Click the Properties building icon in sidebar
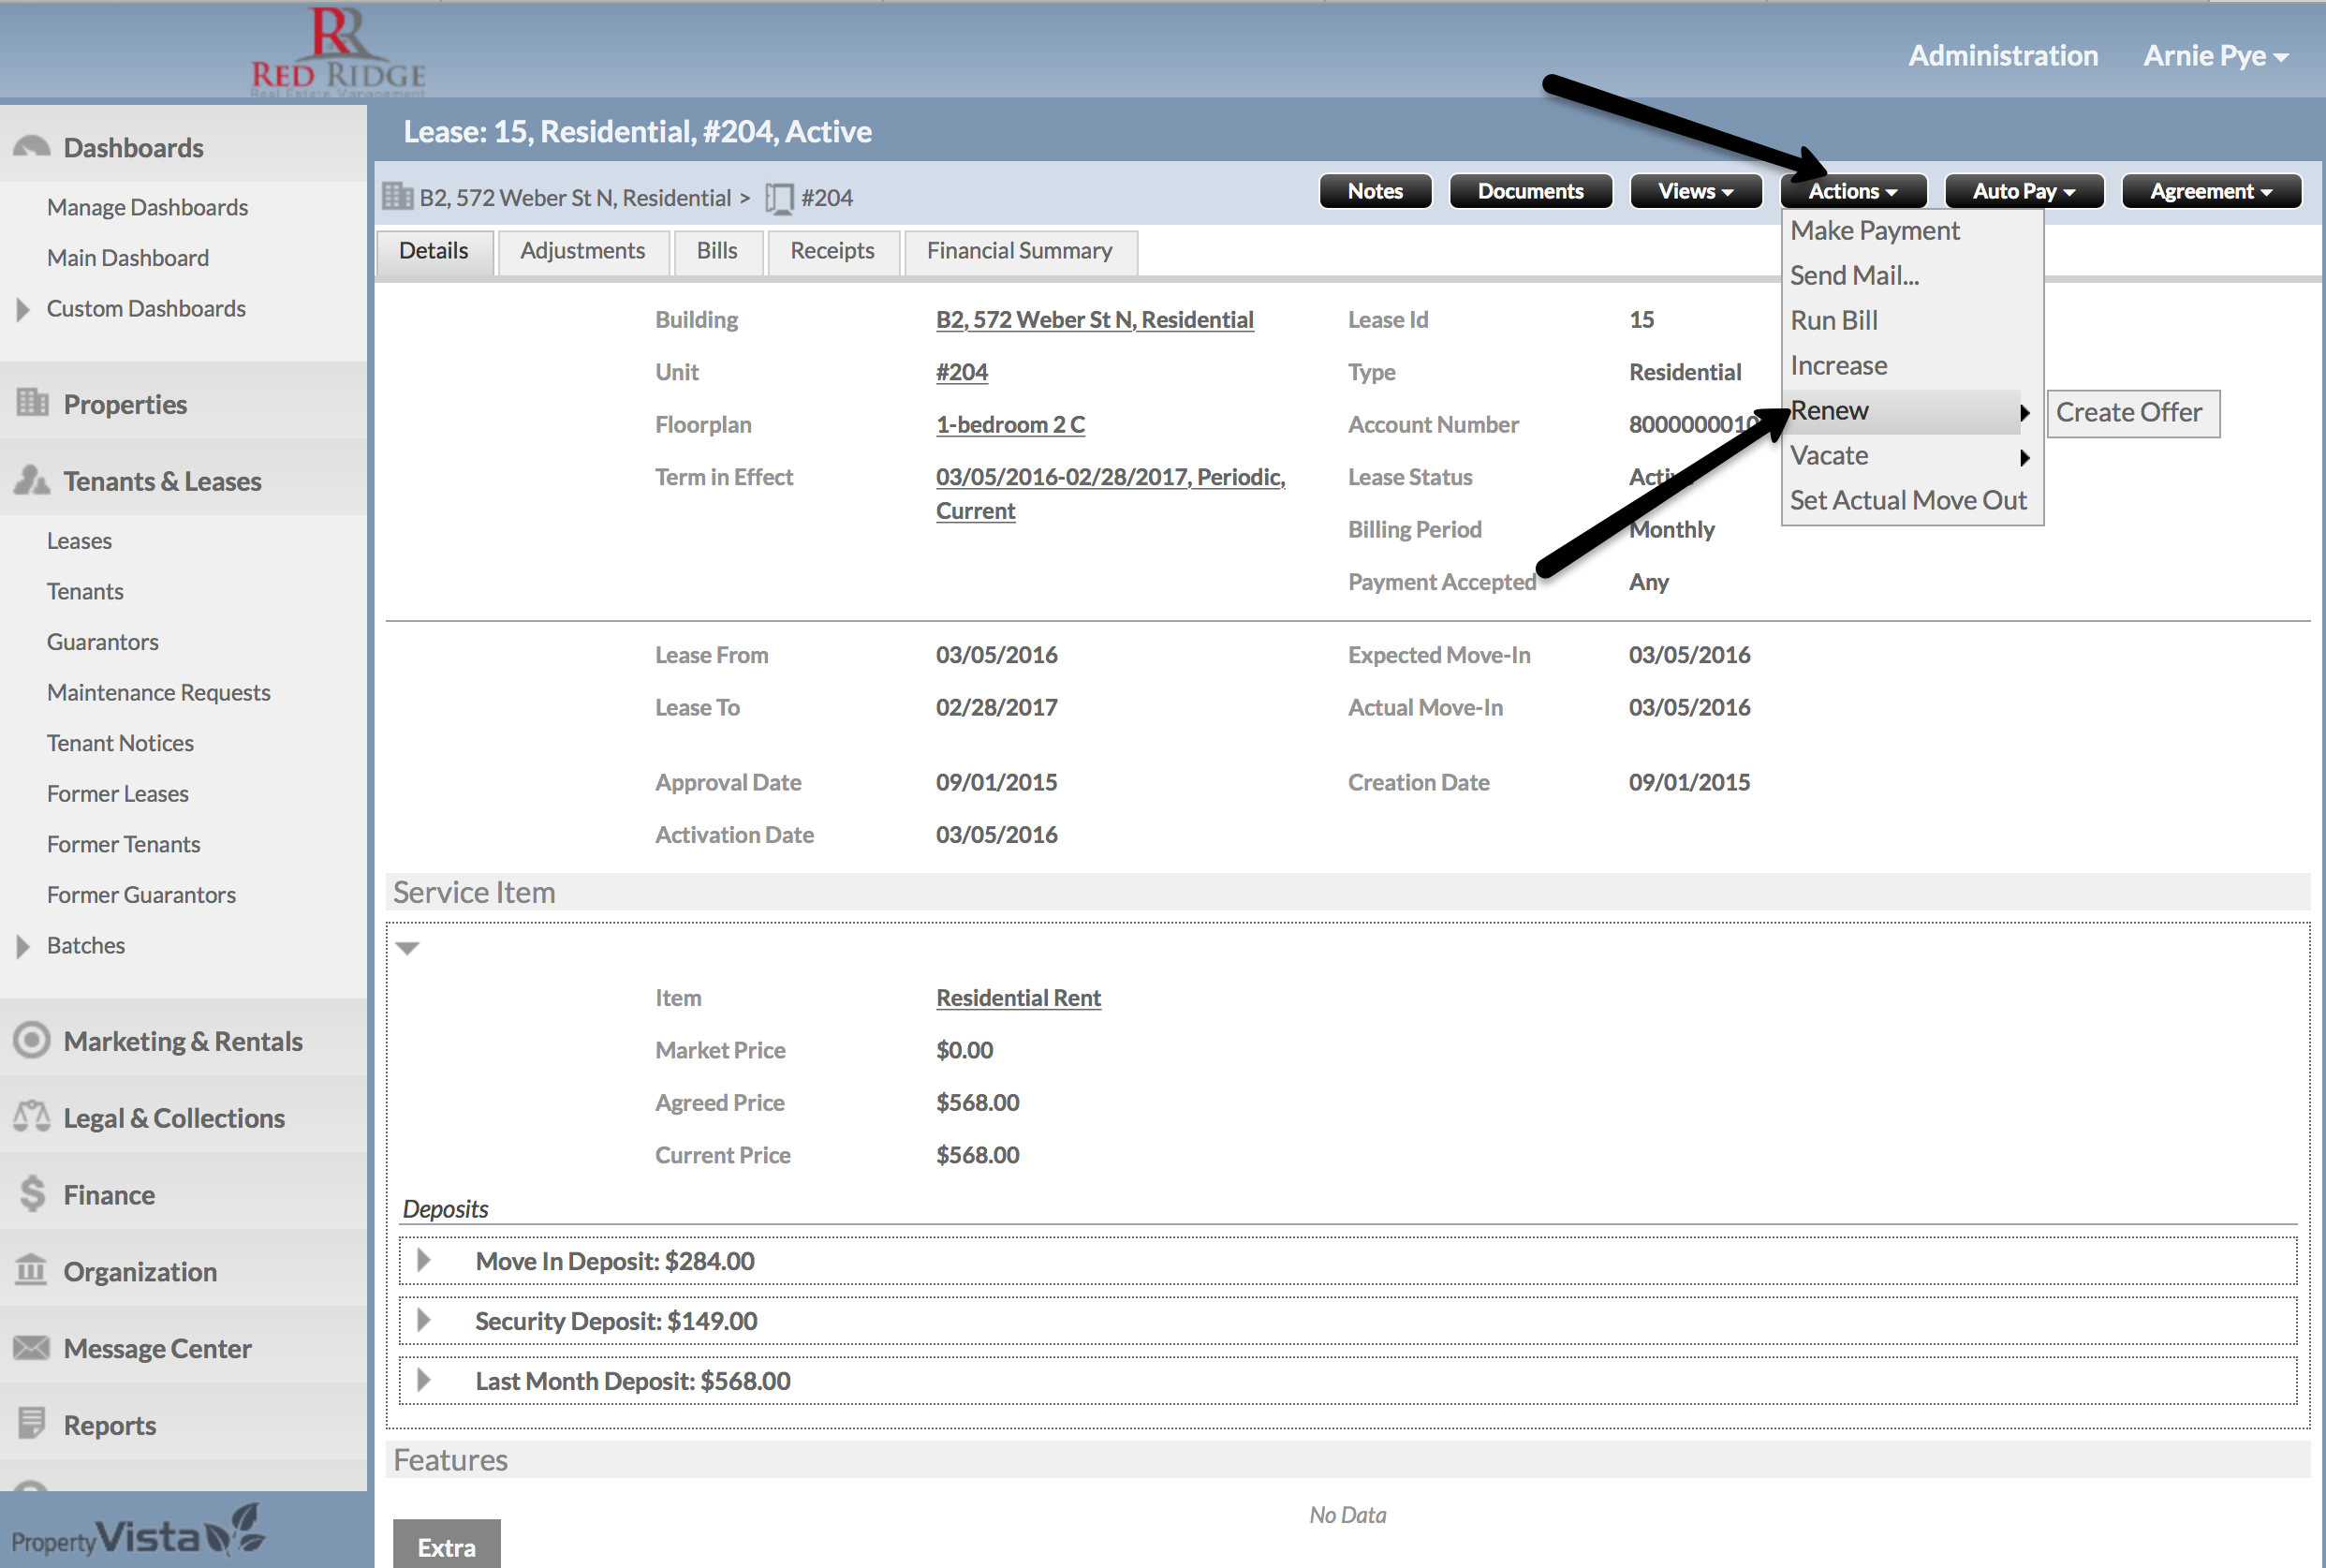2326x1568 pixels. tap(32, 403)
